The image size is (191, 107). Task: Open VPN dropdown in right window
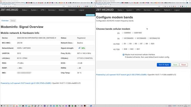(x=138, y=10)
